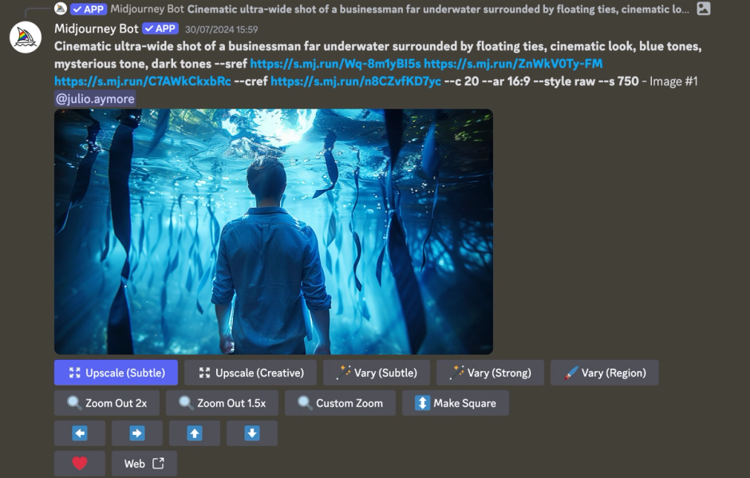Click the Upscale (Creative) button

pyautogui.click(x=251, y=373)
